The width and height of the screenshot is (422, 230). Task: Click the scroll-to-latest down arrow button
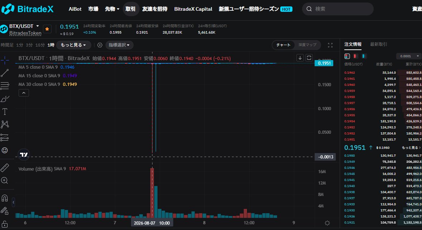pos(300,58)
